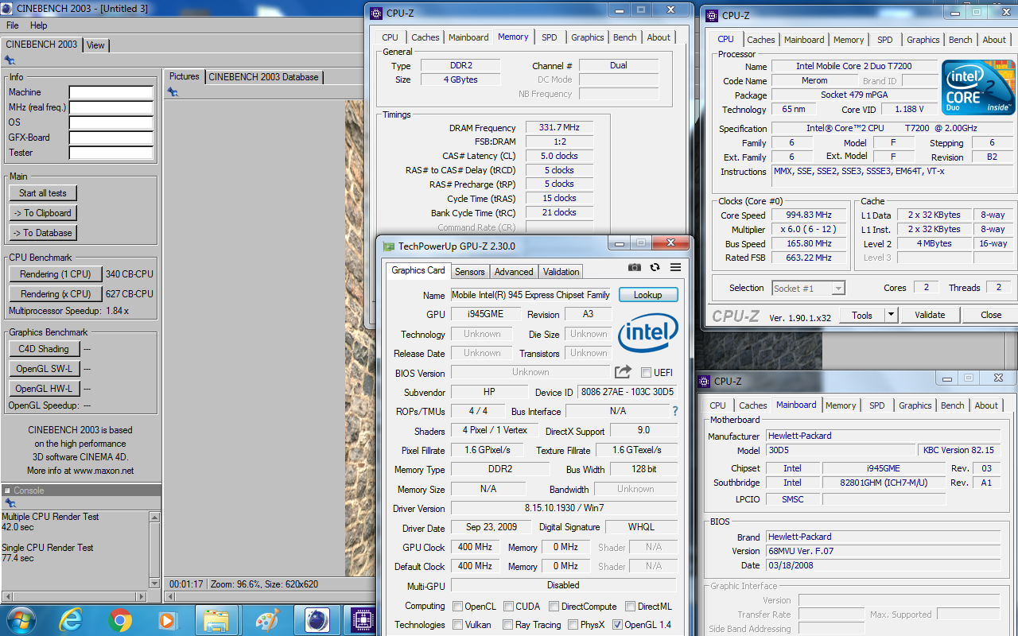Toggle the Ray Tracing checkbox
This screenshot has width=1018, height=636.
click(508, 625)
